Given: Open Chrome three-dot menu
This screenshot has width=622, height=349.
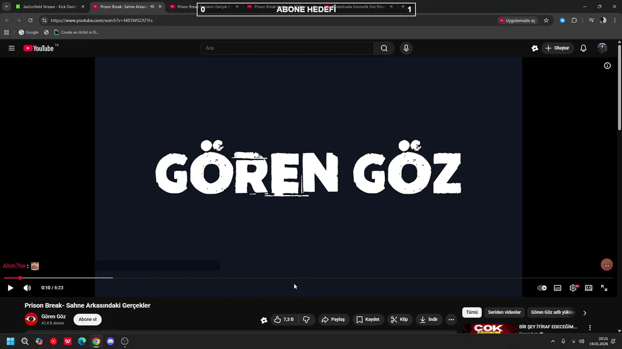Looking at the screenshot, I should (615, 20).
